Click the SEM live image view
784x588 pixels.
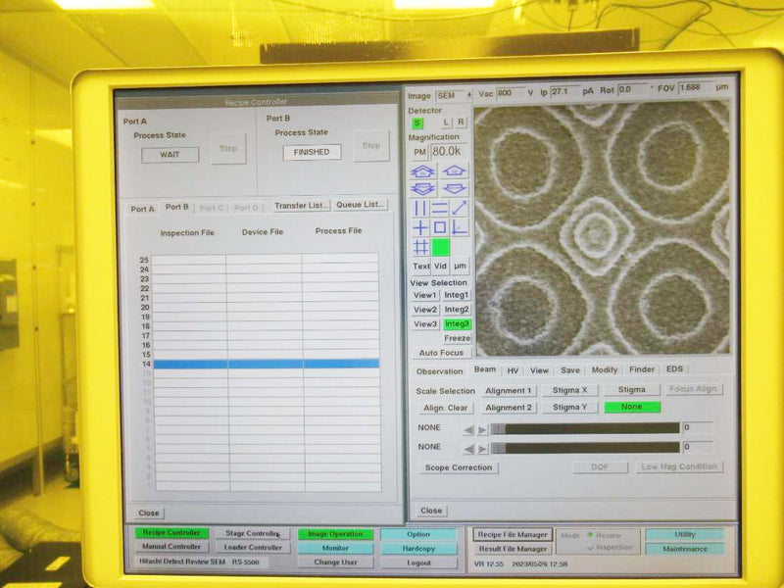602,229
